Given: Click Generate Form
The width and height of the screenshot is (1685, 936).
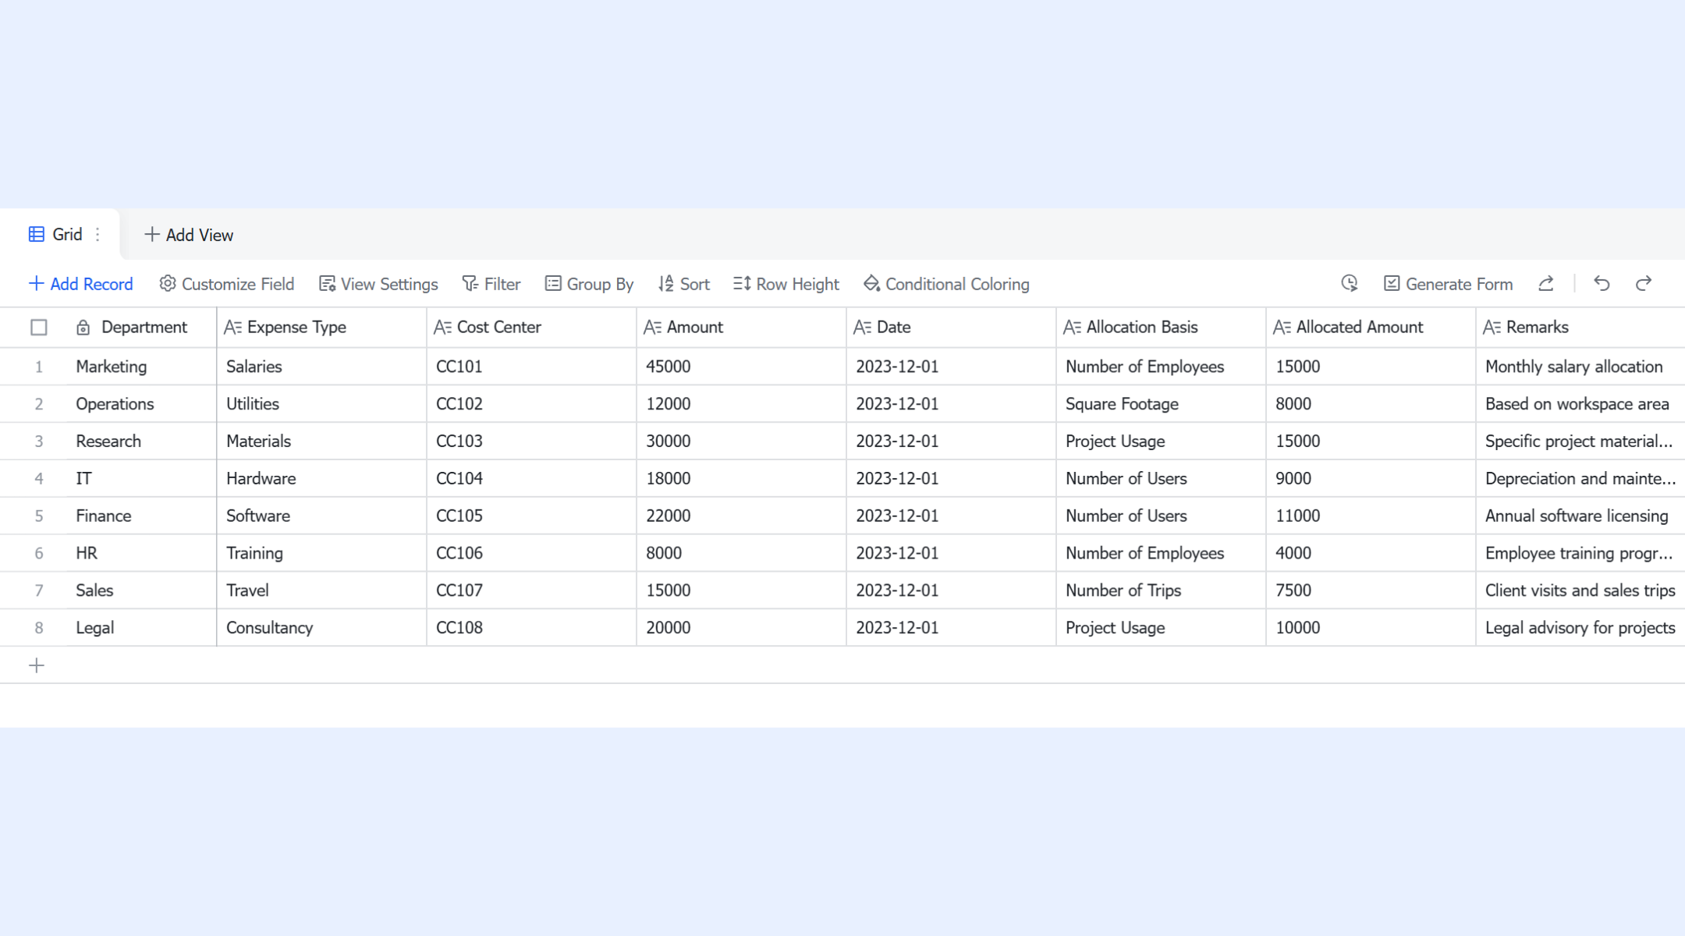Looking at the screenshot, I should point(1448,284).
